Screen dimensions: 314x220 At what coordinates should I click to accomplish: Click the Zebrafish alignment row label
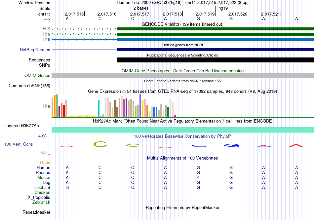point(41,202)
